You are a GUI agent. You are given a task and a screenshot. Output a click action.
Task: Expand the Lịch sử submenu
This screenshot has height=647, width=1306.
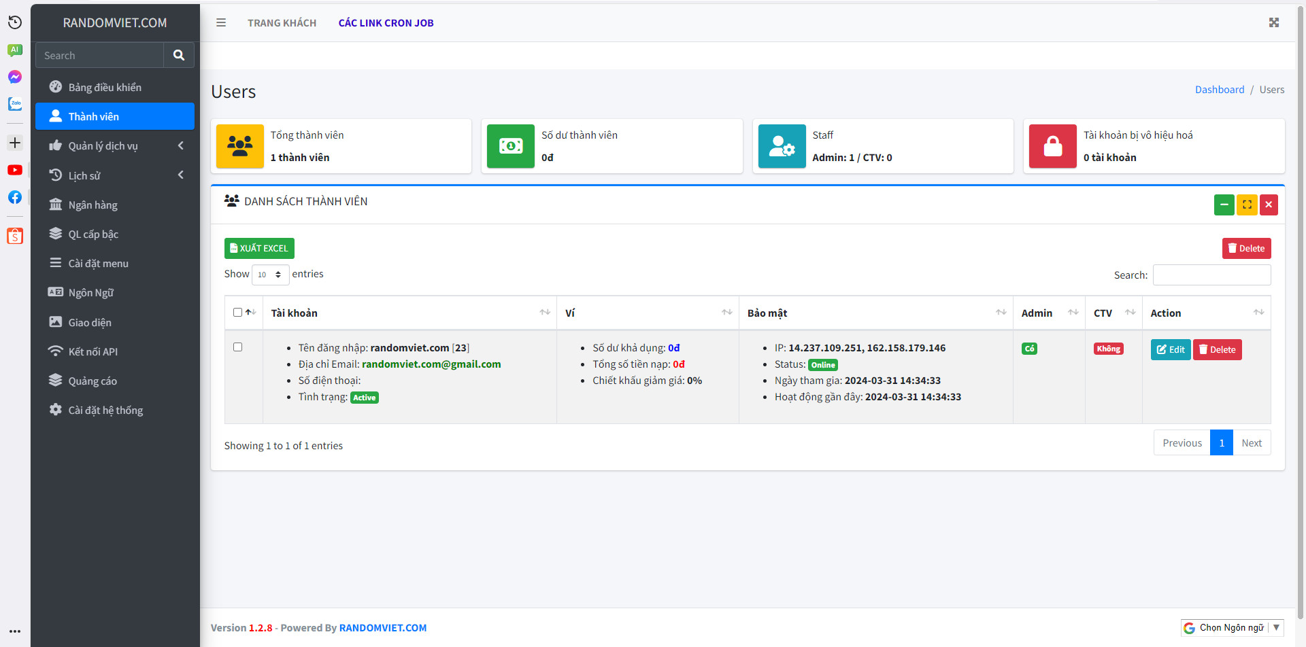click(115, 175)
